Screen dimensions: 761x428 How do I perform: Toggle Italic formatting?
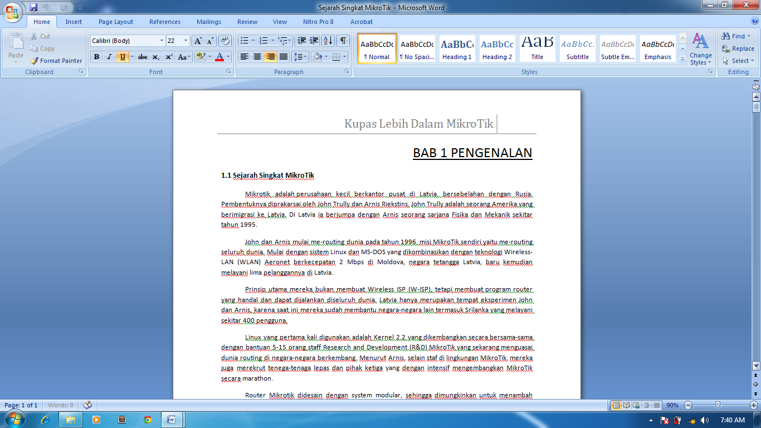pyautogui.click(x=109, y=57)
